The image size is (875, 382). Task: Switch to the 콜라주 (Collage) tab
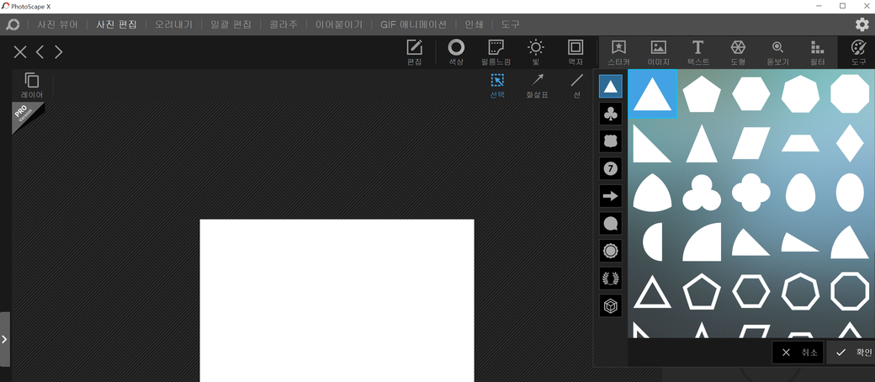pyautogui.click(x=284, y=24)
